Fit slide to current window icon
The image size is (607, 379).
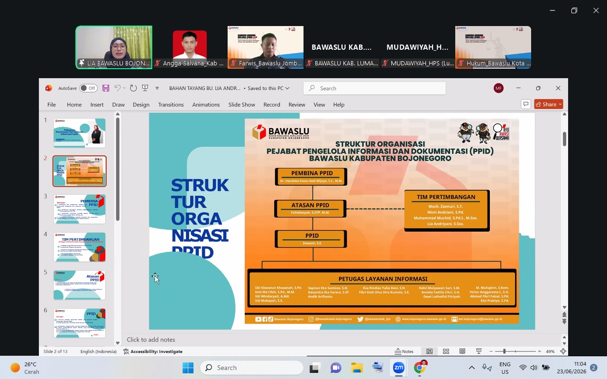563,352
